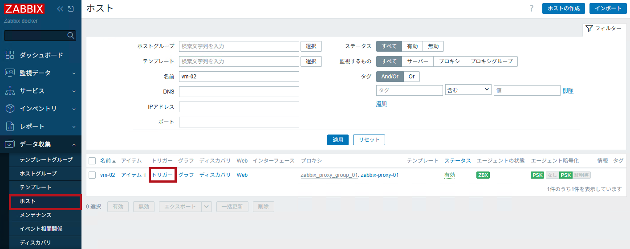Click the sidebar hide/kiosk icon
This screenshot has height=249, width=630.
pyautogui.click(x=71, y=9)
